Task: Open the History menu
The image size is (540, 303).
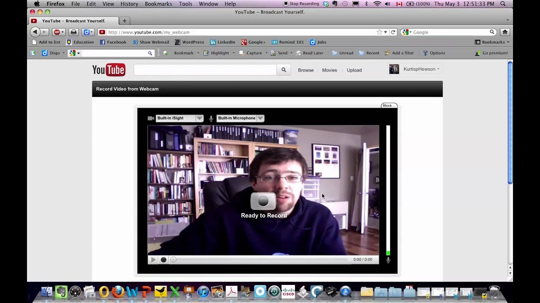Action: (x=129, y=4)
